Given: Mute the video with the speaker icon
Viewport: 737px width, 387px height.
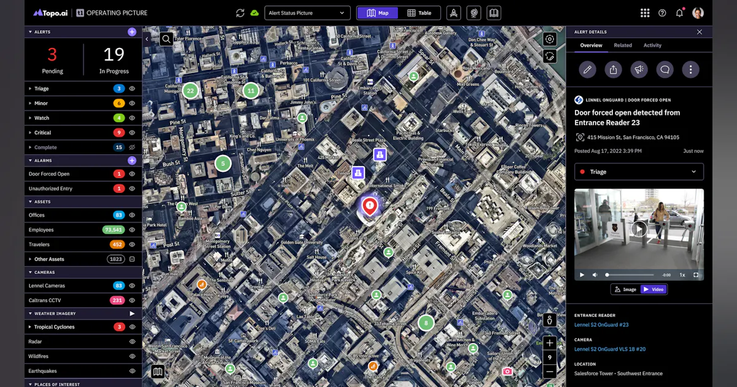Looking at the screenshot, I should [x=595, y=275].
